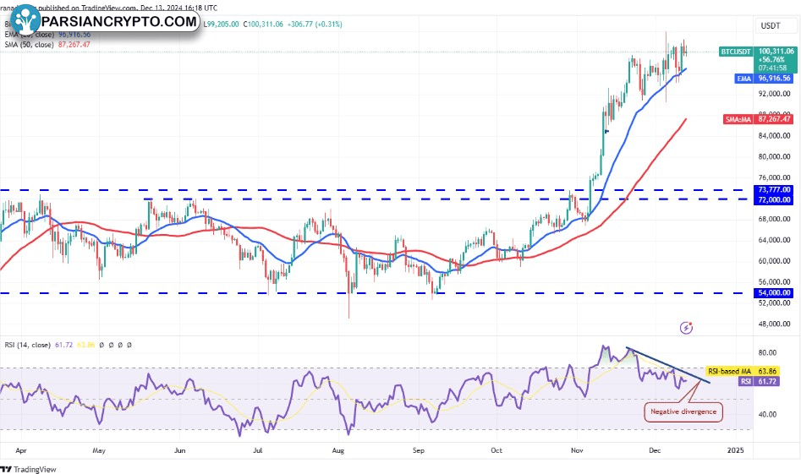Viewport: 801px width, 474px height.
Task: Click the Jul label on the time axis
Action: pos(258,450)
